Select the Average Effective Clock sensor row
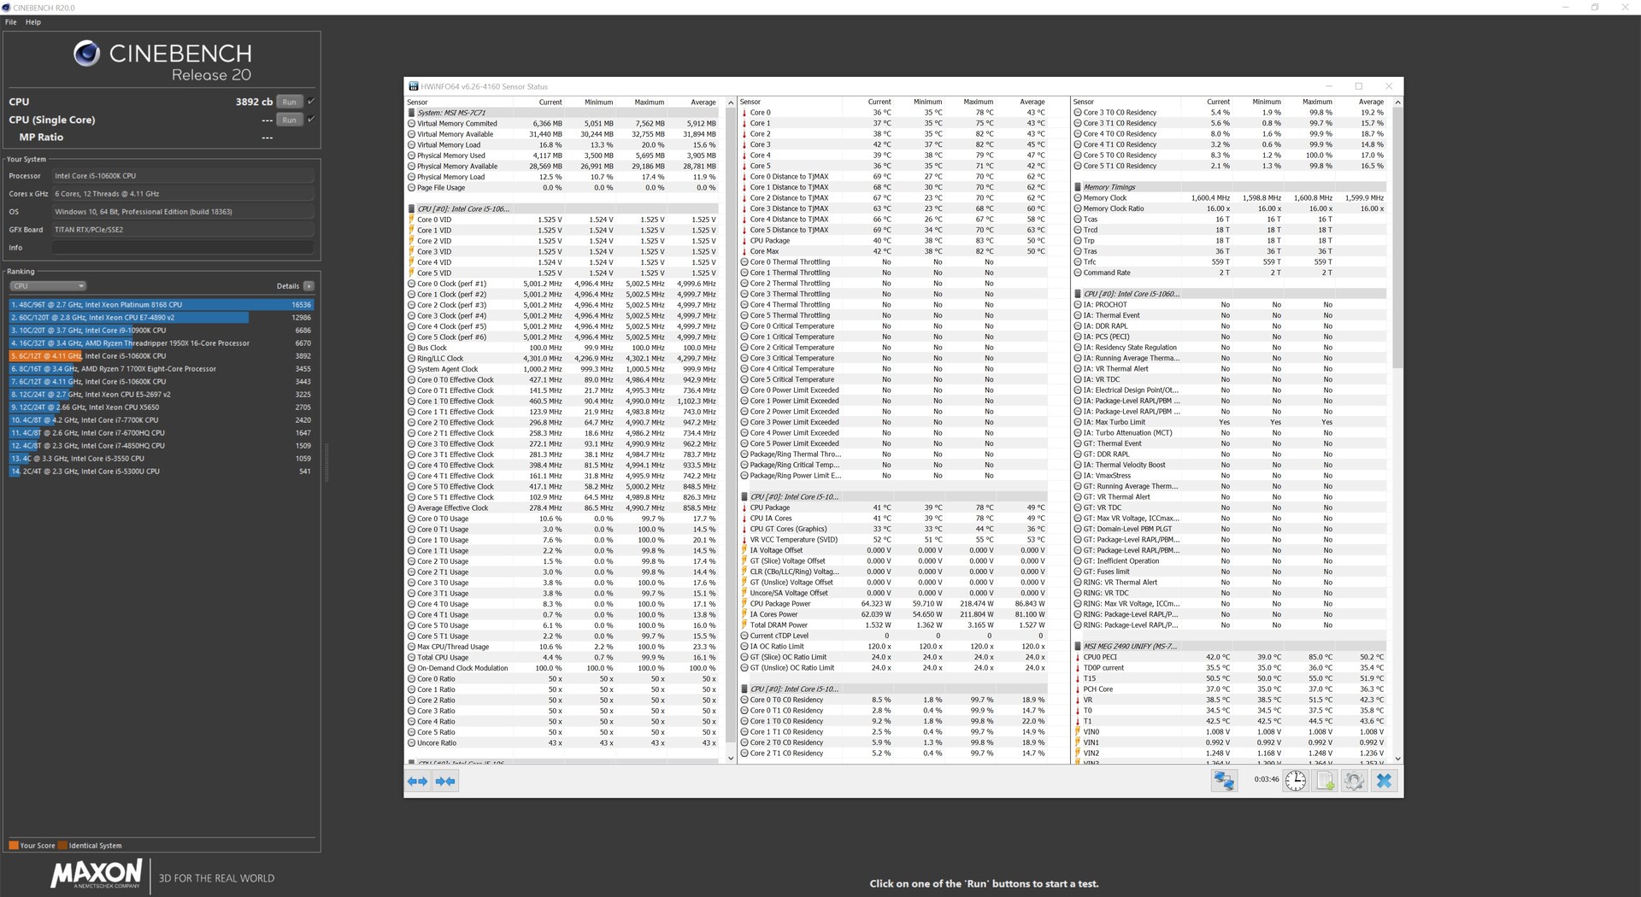Screen dimensions: 1641x897 (x=562, y=508)
